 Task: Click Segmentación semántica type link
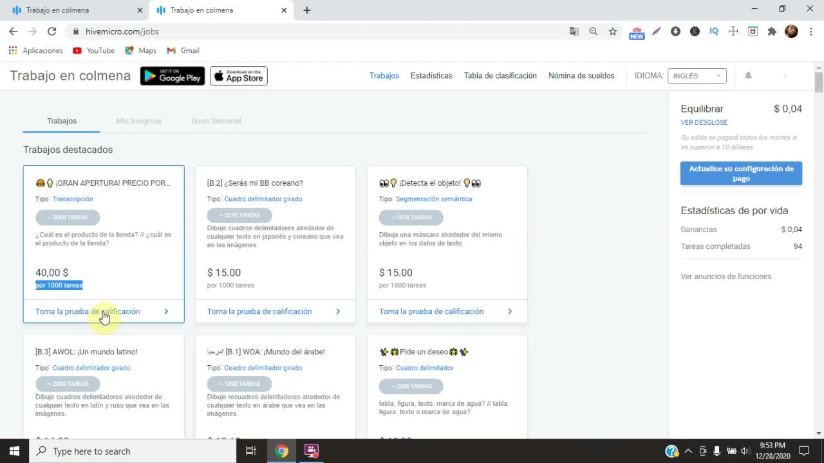pyautogui.click(x=434, y=199)
